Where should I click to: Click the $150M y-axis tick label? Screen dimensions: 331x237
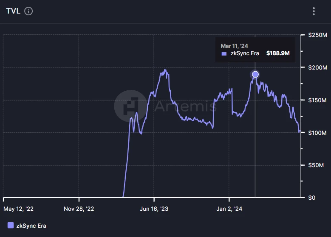click(x=317, y=100)
